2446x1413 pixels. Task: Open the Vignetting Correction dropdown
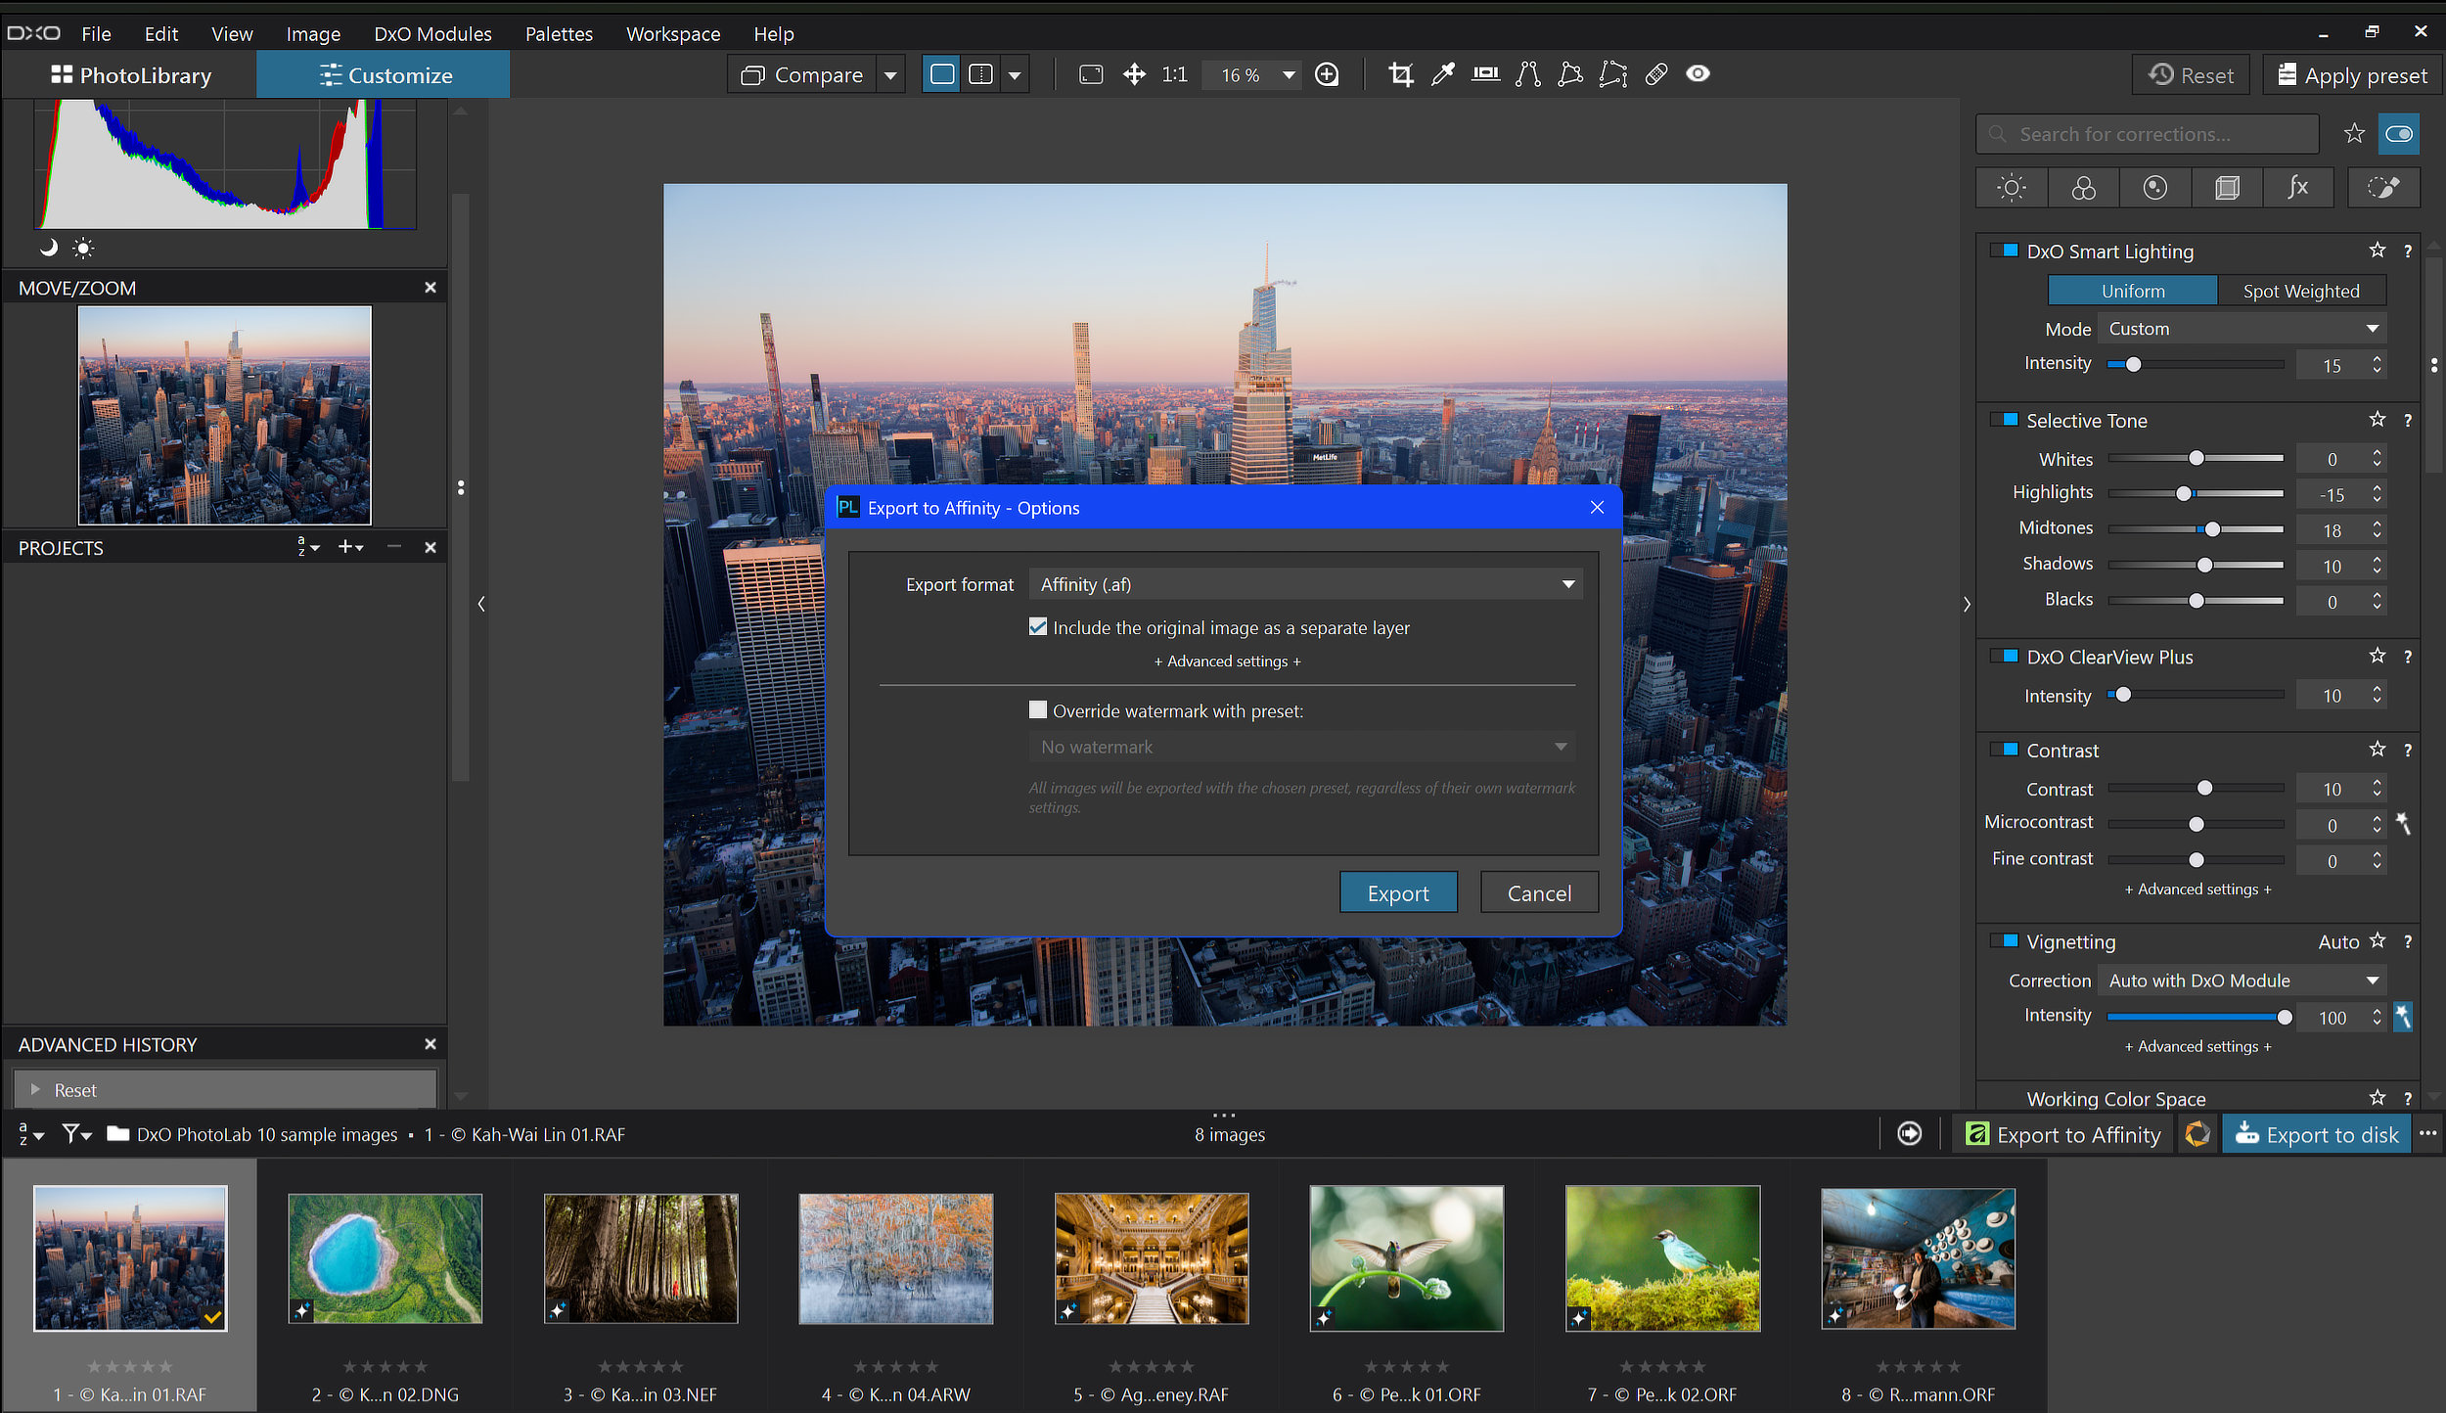(2242, 980)
